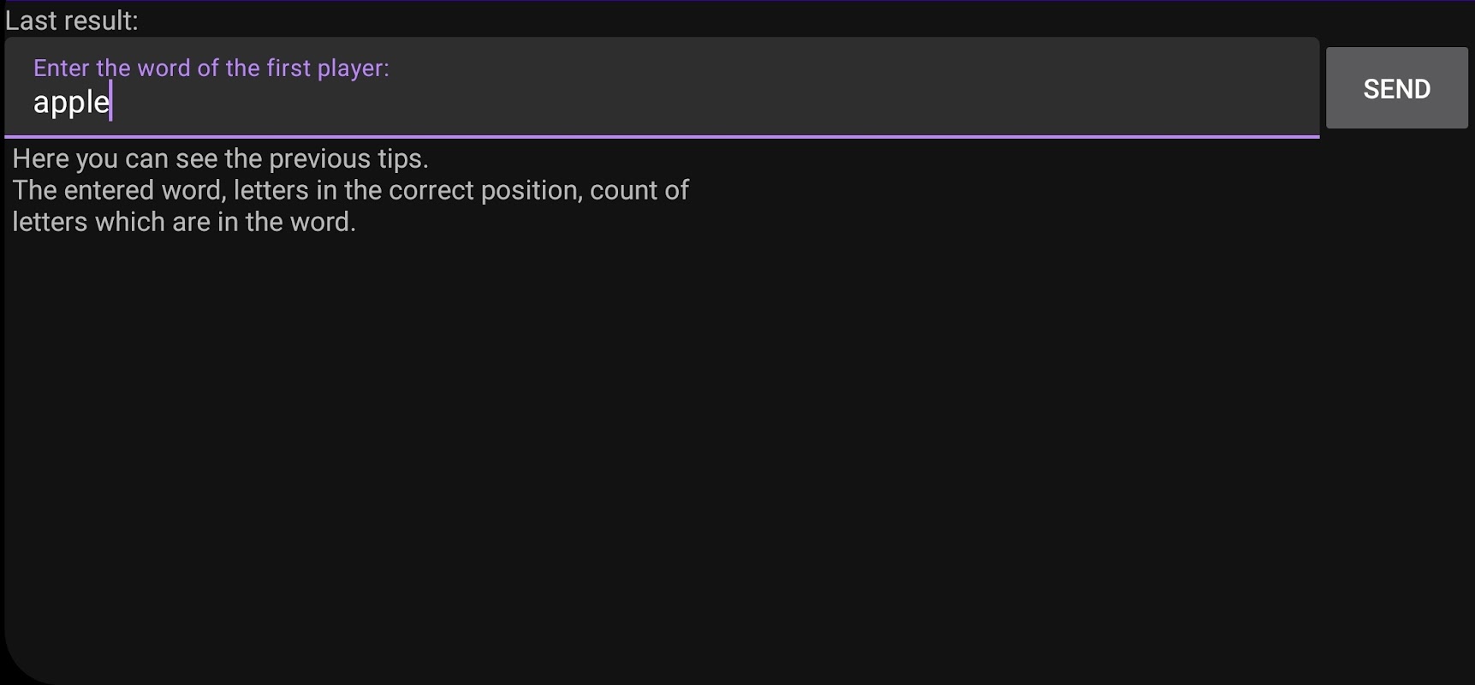Focus the first player word input field
This screenshot has height=685, width=1475.
[661, 87]
